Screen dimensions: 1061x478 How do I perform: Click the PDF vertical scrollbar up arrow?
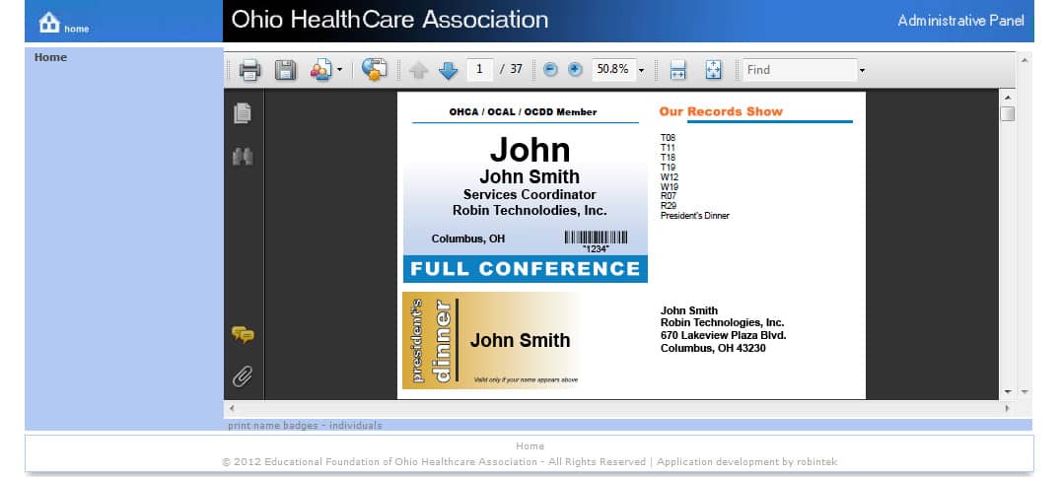coord(1008,98)
